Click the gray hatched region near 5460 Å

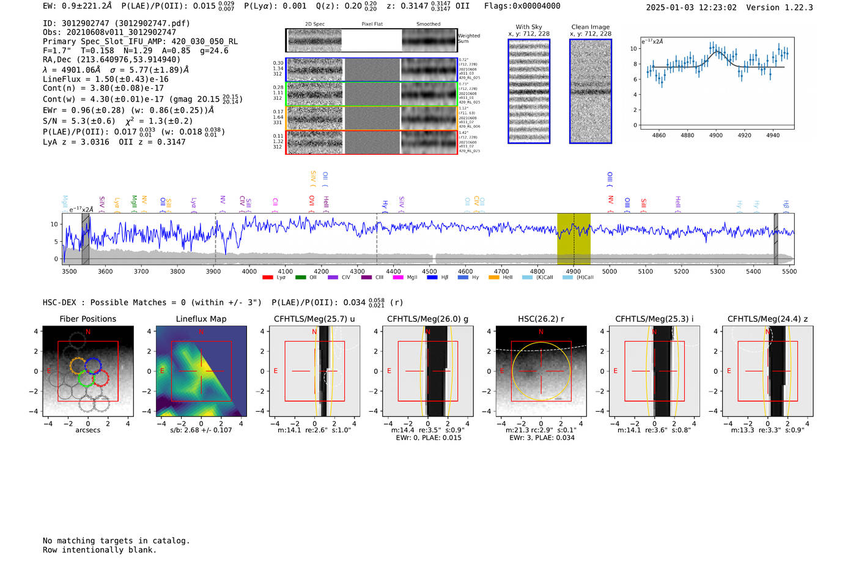pyautogui.click(x=776, y=239)
